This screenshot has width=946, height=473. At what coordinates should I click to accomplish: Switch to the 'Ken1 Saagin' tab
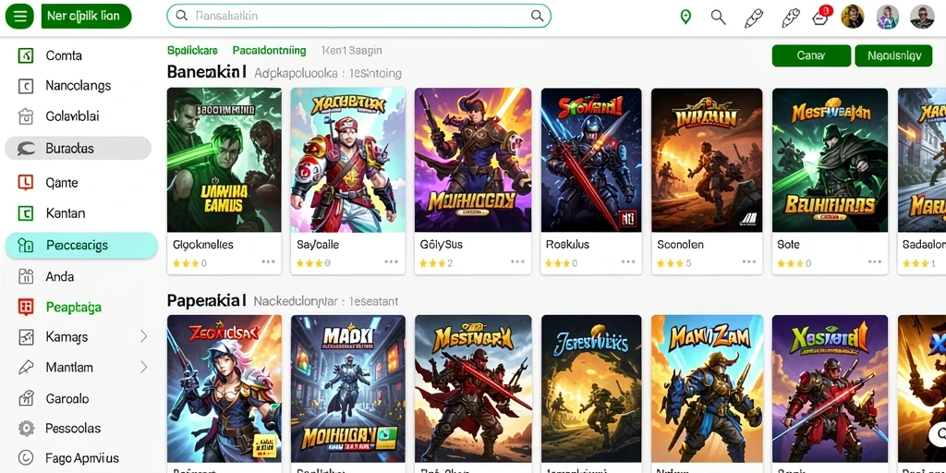click(x=352, y=51)
